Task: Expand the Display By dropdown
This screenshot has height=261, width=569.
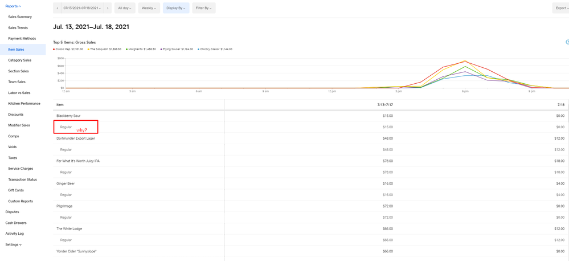Action: click(176, 8)
